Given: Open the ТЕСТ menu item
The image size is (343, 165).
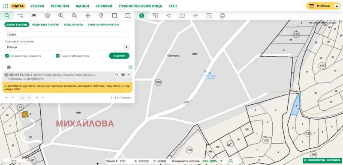Looking at the screenshot, I should (x=173, y=6).
